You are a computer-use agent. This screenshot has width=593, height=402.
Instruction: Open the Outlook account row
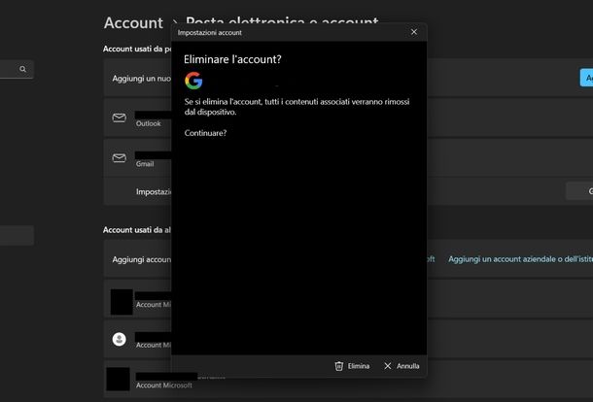pyautogui.click(x=348, y=117)
